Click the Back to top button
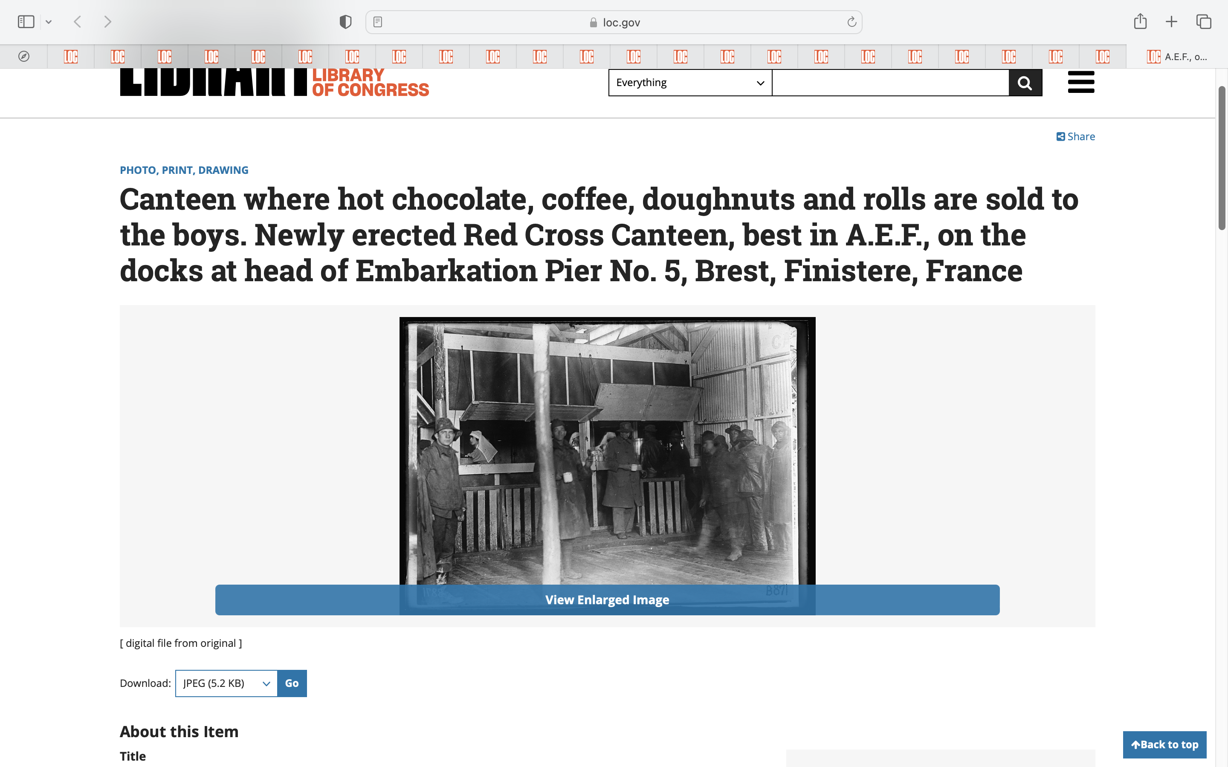 coord(1164,744)
